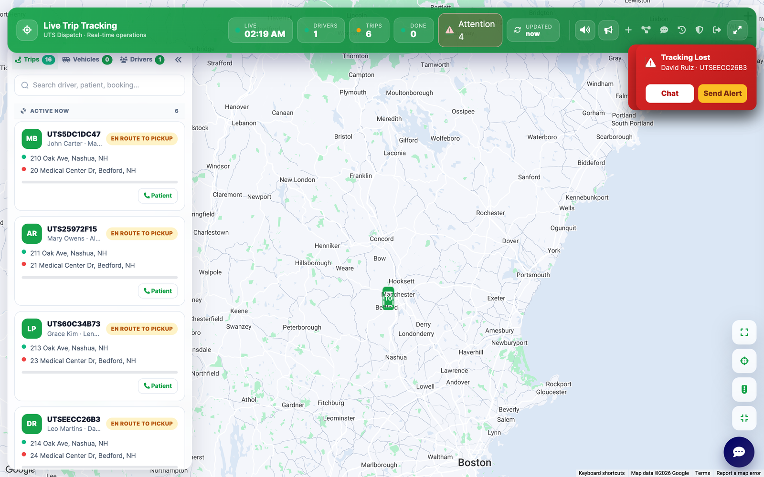This screenshot has height=477, width=764.
Task: Click the plus add icon in header
Action: (628, 30)
